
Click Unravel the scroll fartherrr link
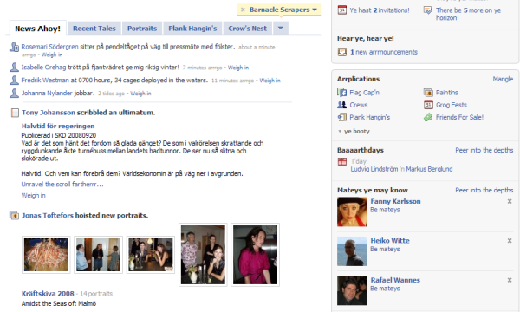click(x=62, y=185)
